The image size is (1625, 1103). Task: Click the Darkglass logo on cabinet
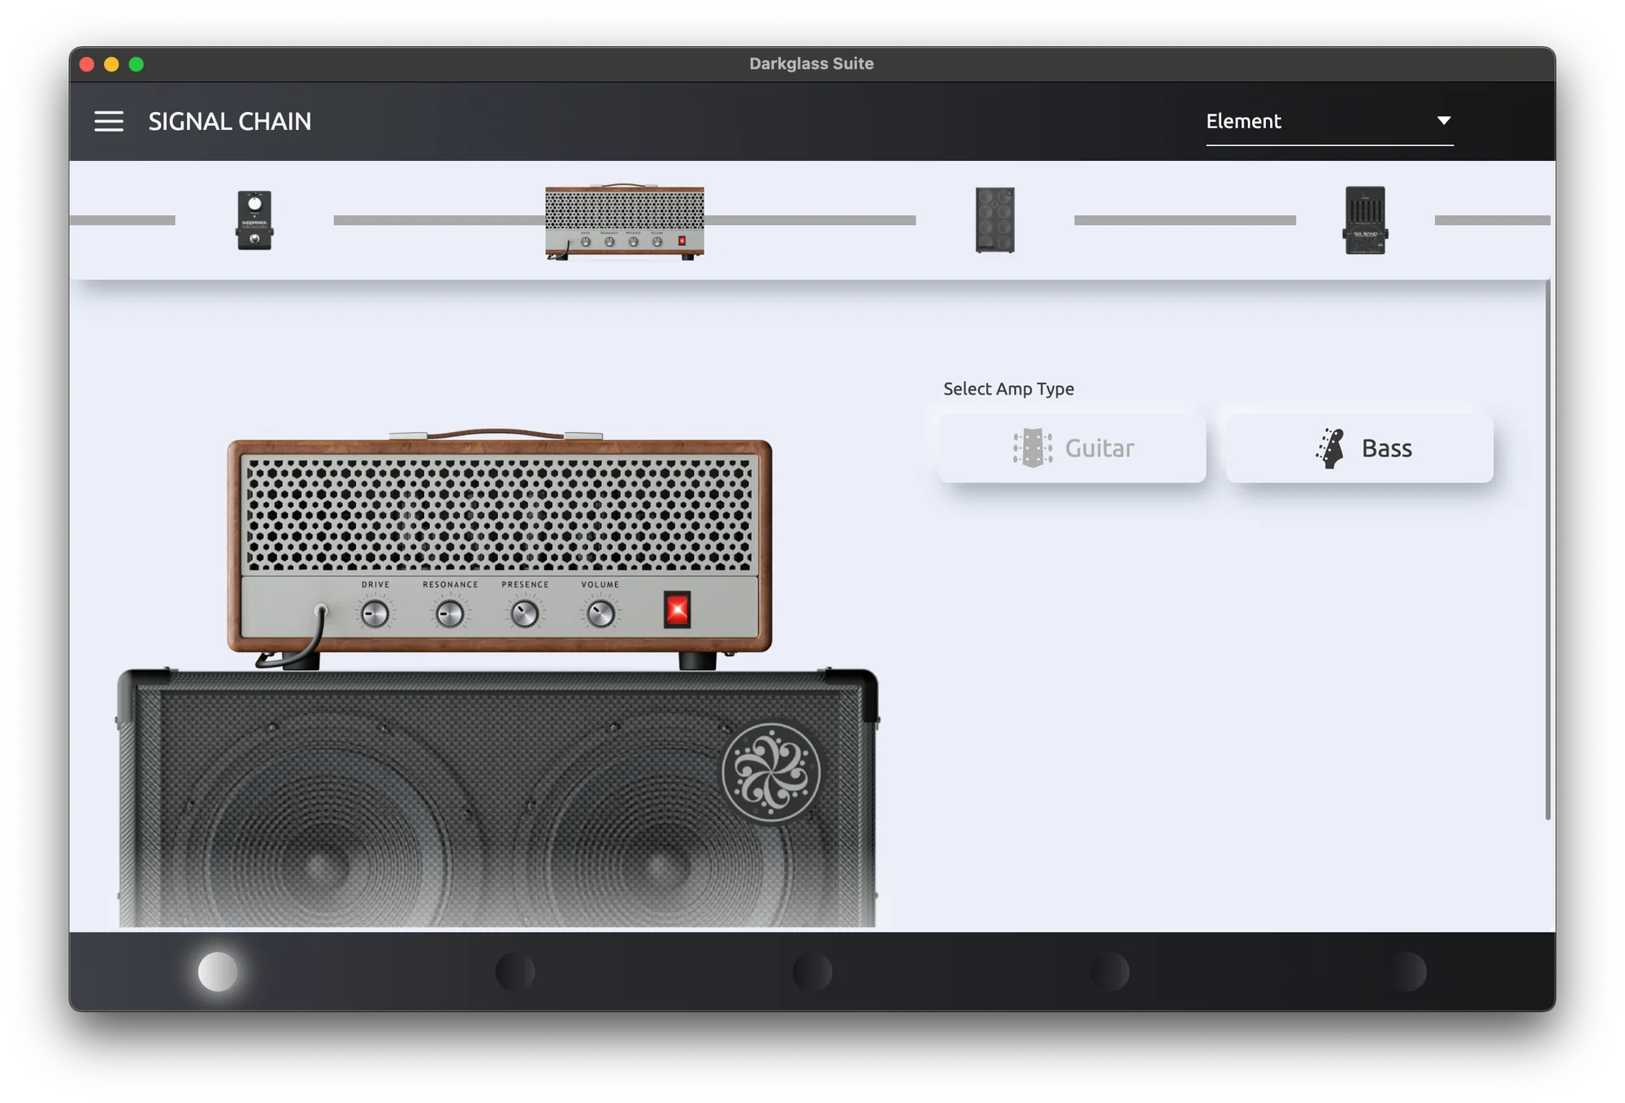pyautogui.click(x=771, y=773)
